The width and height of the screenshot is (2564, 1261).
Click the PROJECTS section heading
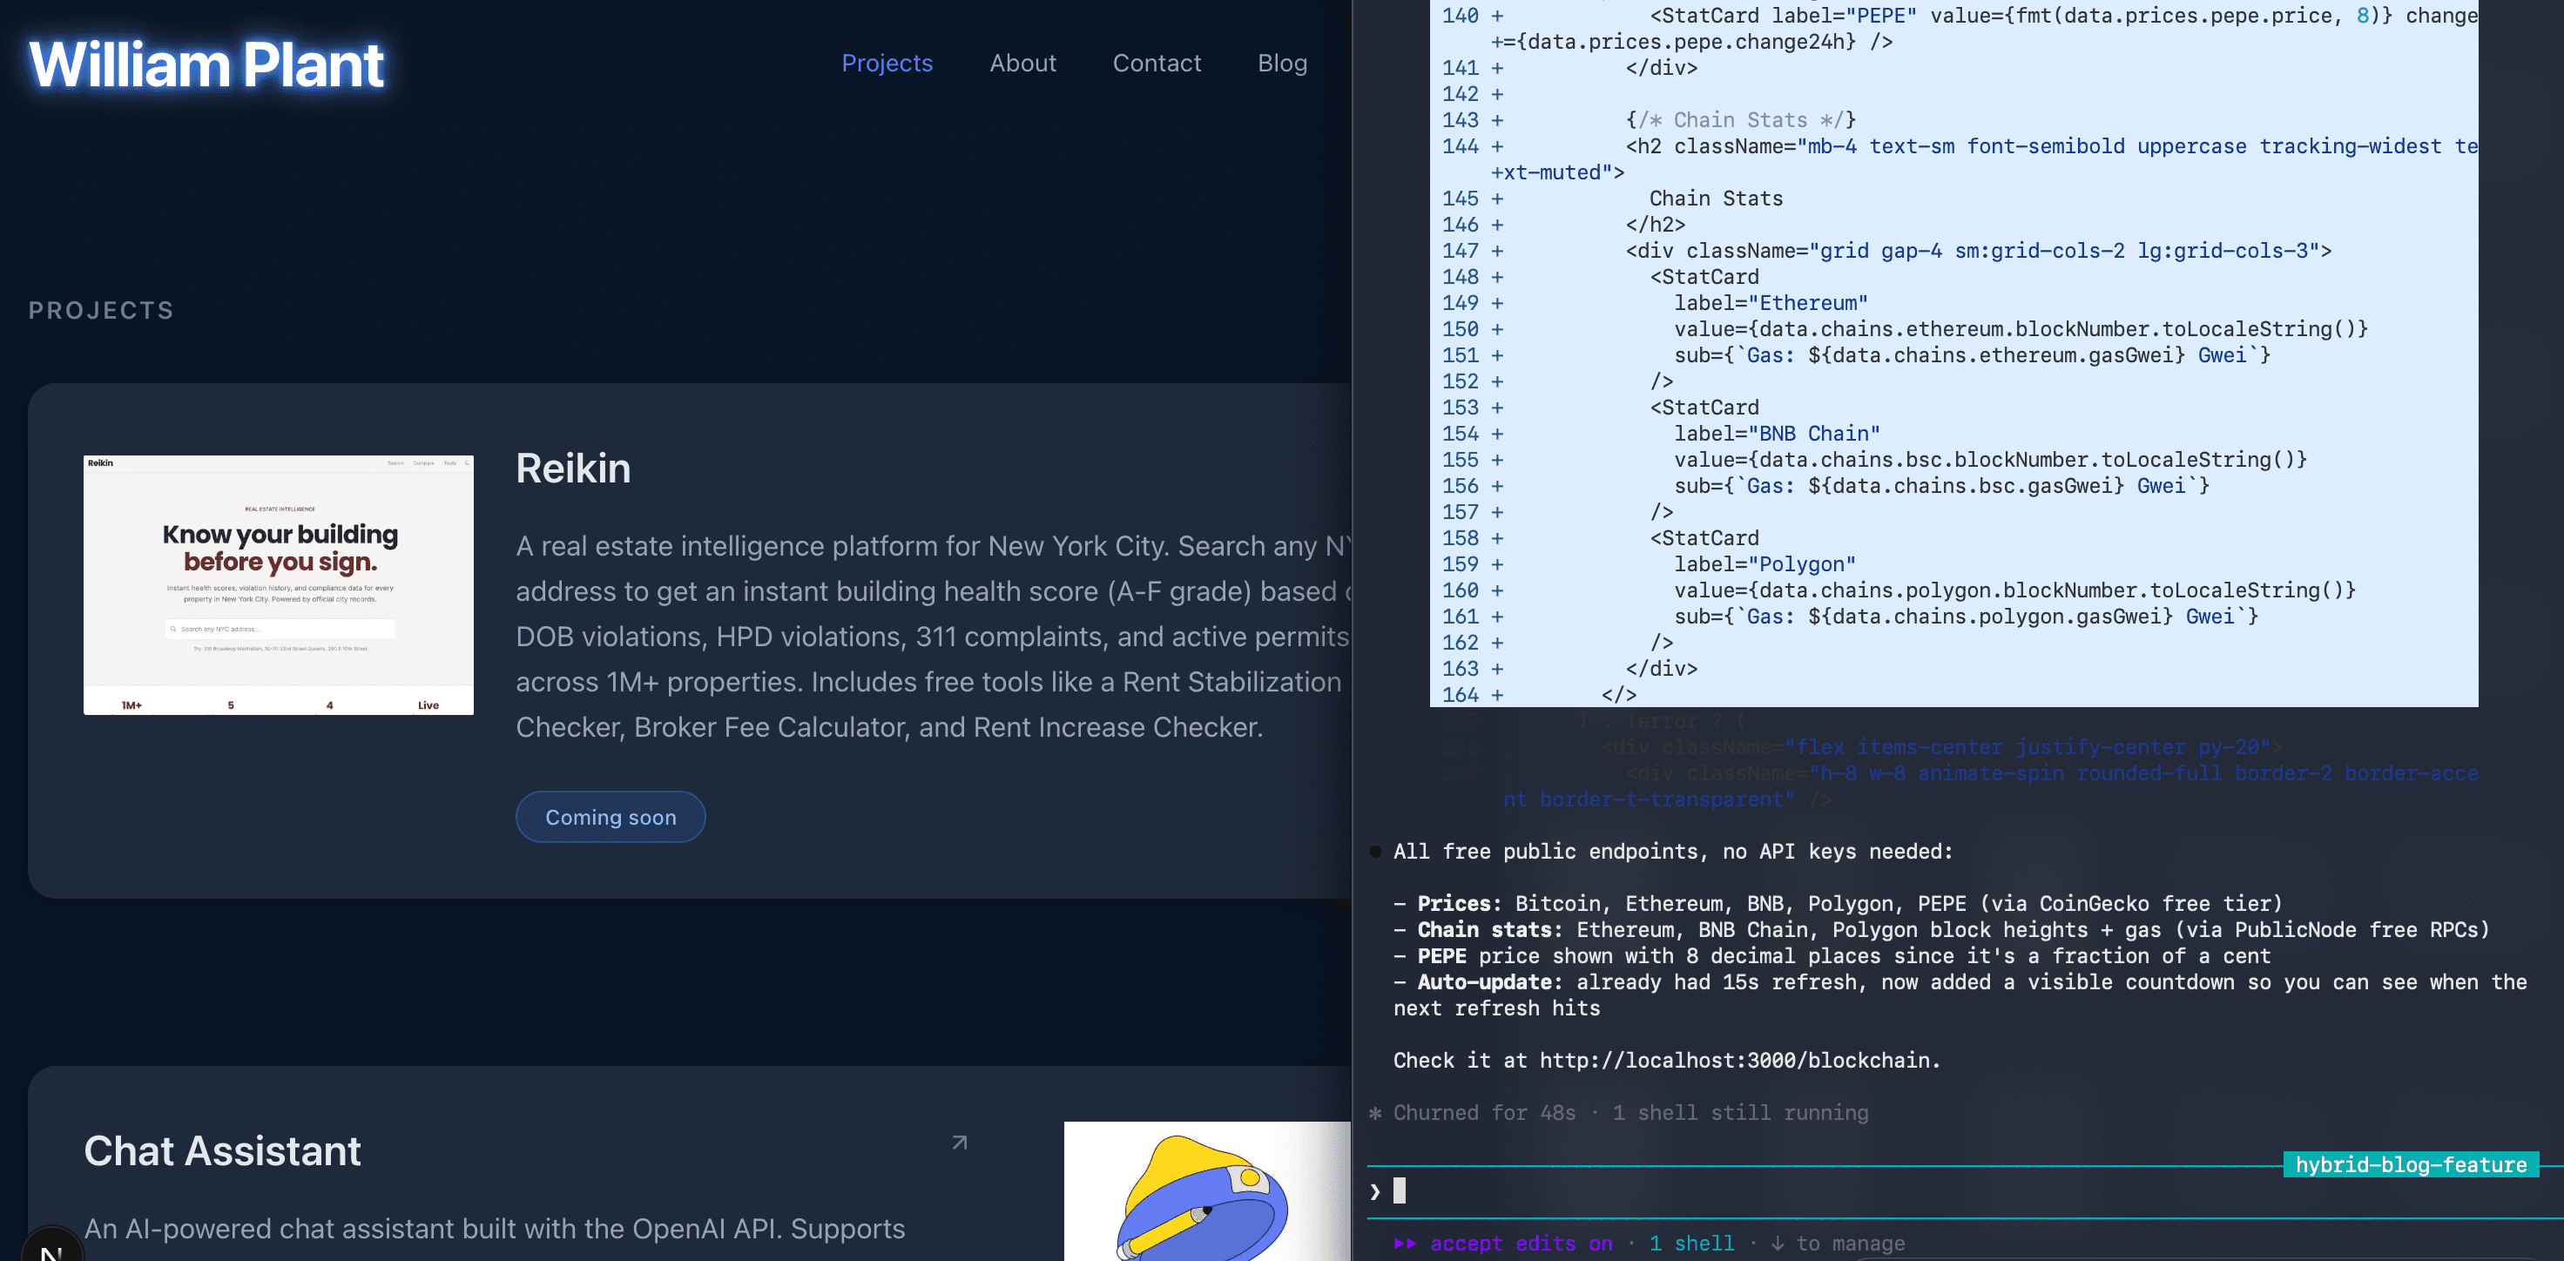click(x=100, y=311)
